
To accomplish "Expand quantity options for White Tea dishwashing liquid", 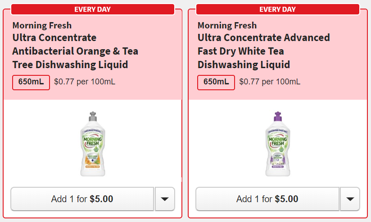I will (x=350, y=199).
